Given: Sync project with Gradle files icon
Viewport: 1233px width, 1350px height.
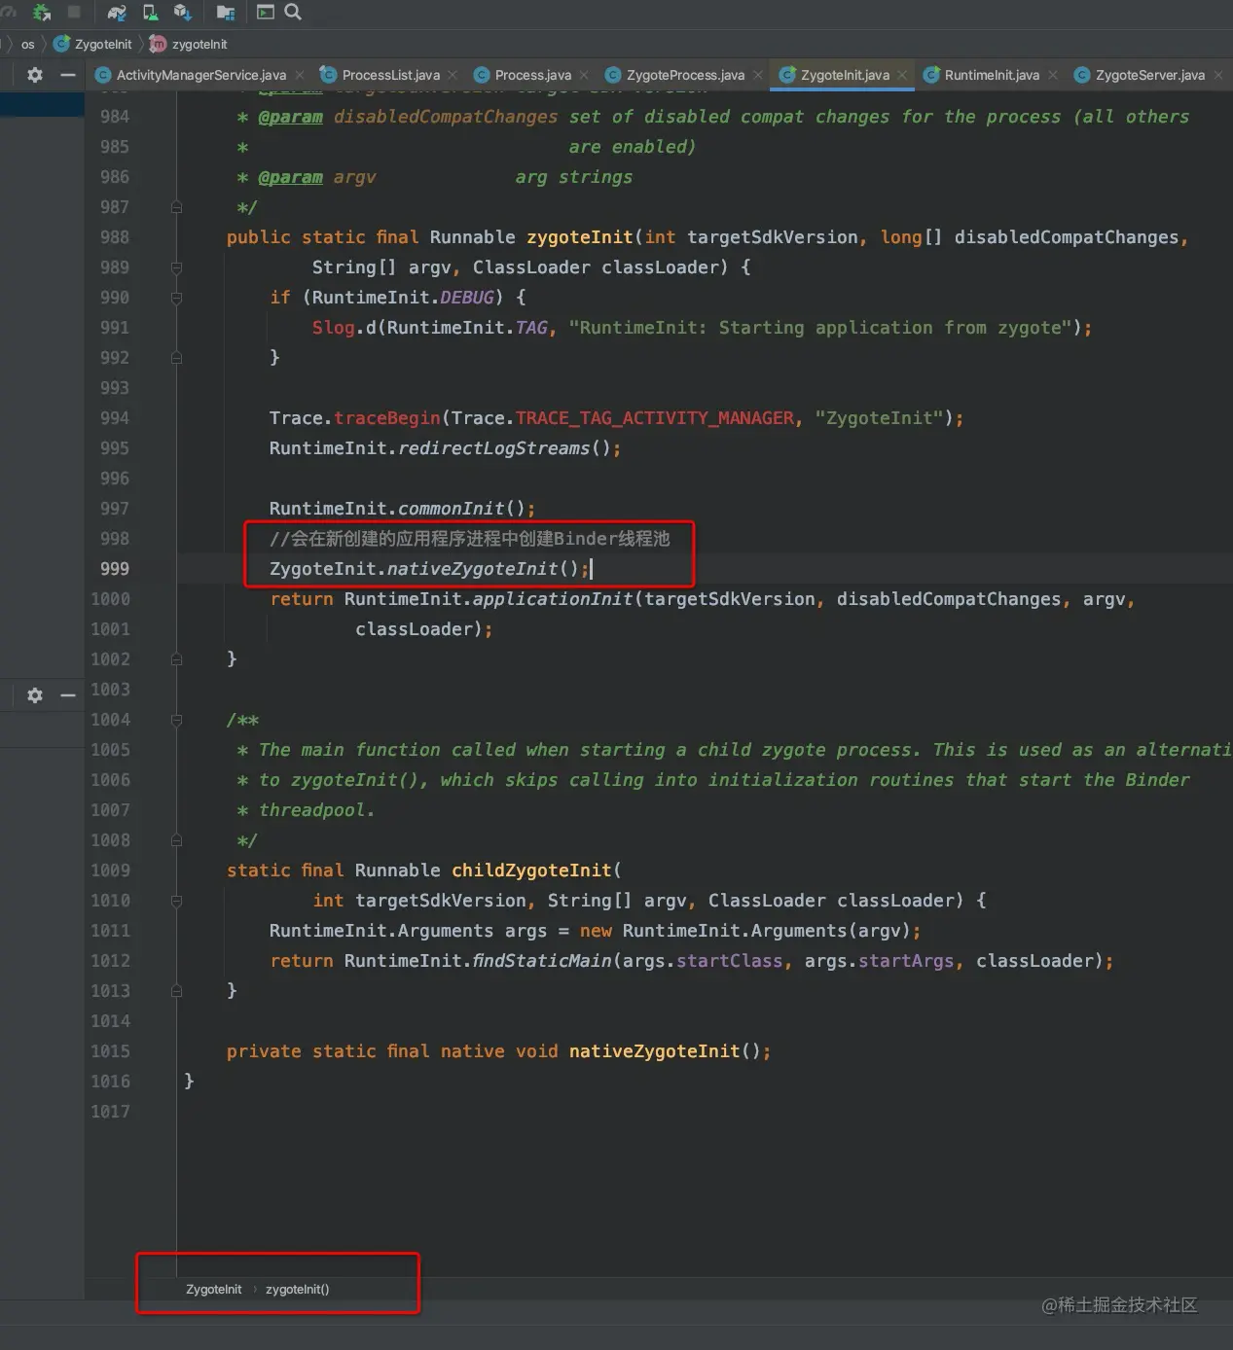Looking at the screenshot, I should pyautogui.click(x=117, y=13).
